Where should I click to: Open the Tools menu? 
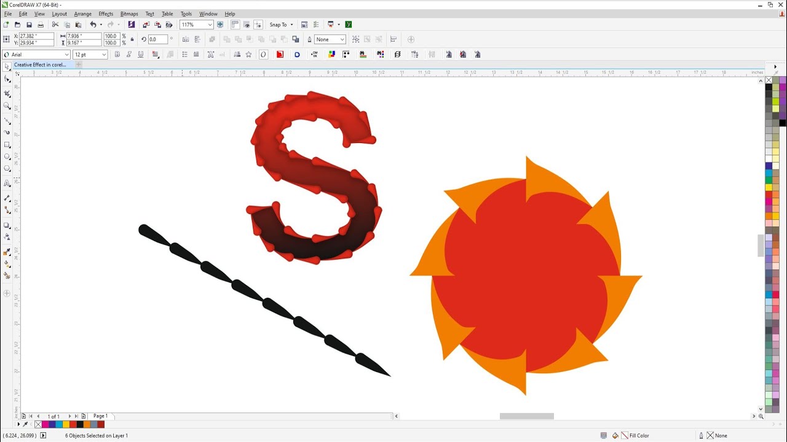(186, 14)
